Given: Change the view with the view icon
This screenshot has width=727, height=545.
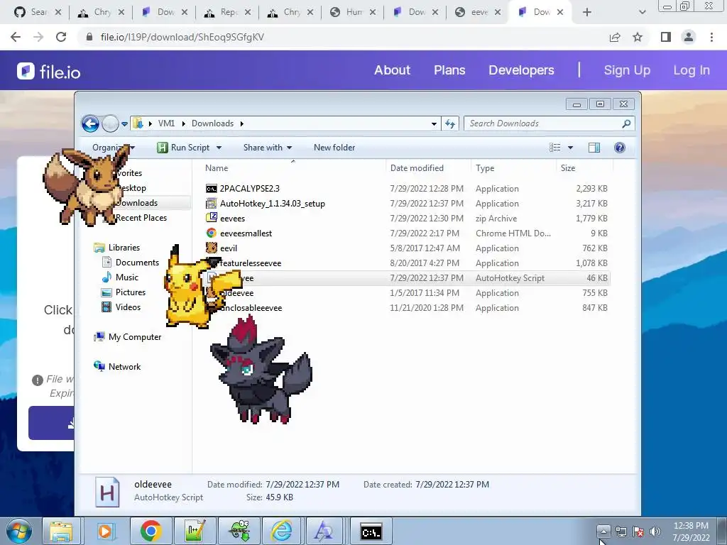Looking at the screenshot, I should [x=555, y=148].
